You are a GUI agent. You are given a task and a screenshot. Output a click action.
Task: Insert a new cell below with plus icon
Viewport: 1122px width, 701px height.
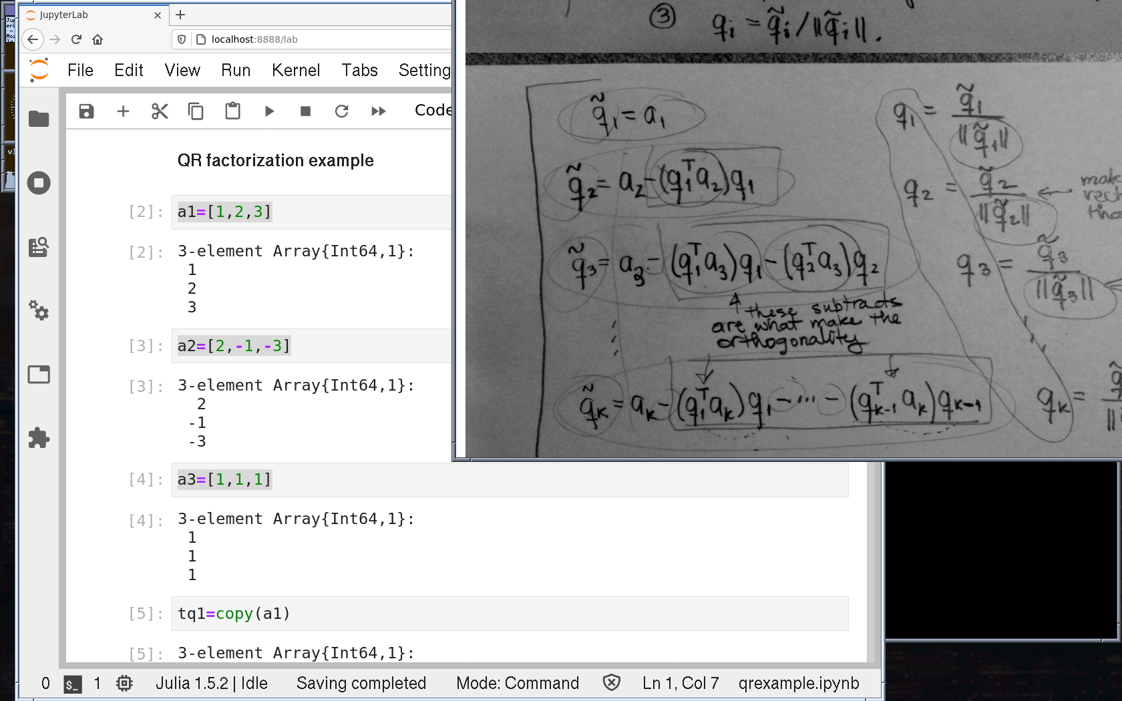123,111
